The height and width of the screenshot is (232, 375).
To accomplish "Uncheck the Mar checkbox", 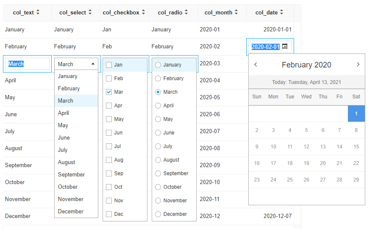I will click(109, 92).
